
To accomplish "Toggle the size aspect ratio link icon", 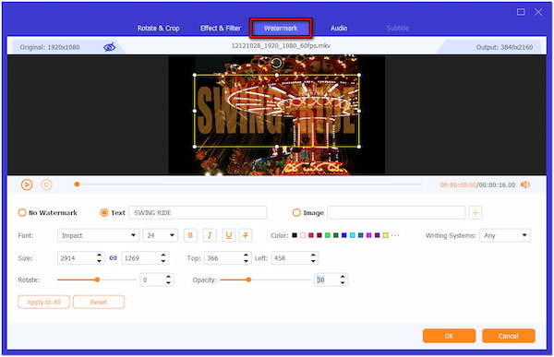I will click(x=113, y=258).
